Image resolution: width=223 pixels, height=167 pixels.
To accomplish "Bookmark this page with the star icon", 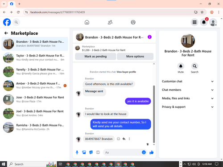I will pyautogui.click(x=202, y=12).
